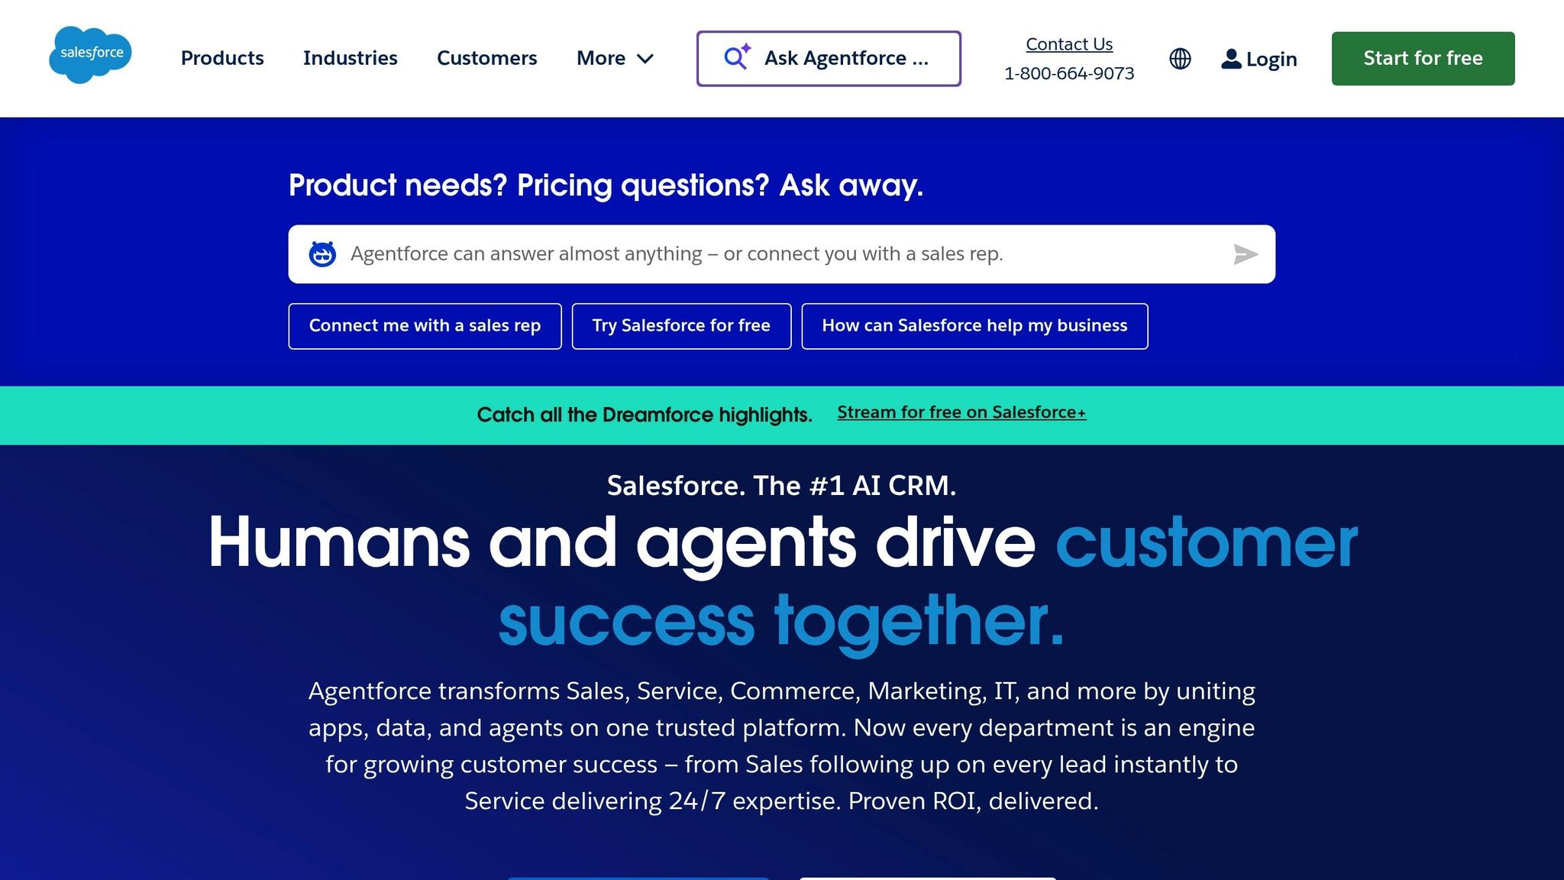Click Start for free

[1422, 57]
